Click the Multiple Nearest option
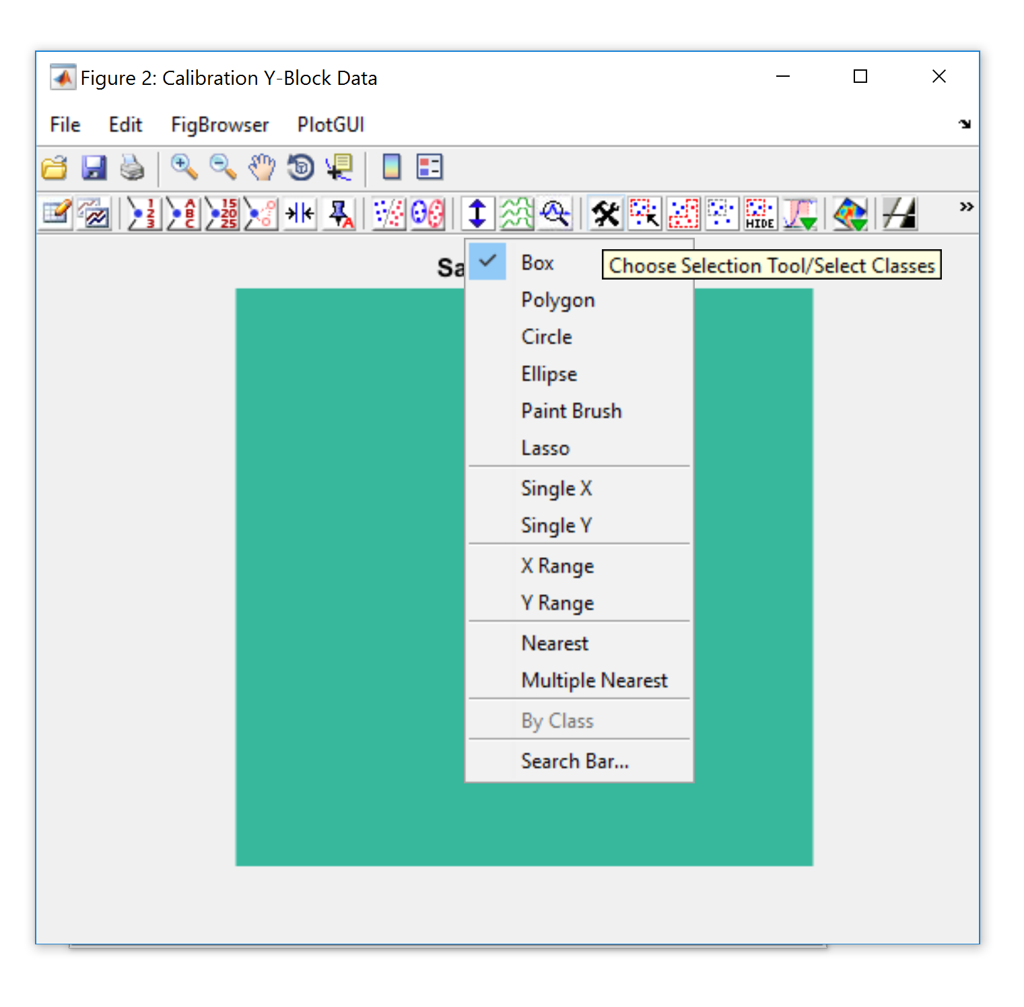The image size is (1024, 1007). 594,680
